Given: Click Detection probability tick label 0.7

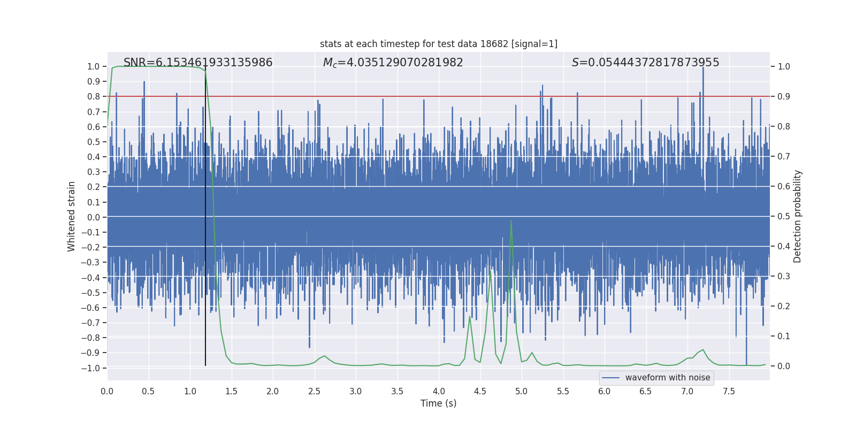Looking at the screenshot, I should point(784,157).
